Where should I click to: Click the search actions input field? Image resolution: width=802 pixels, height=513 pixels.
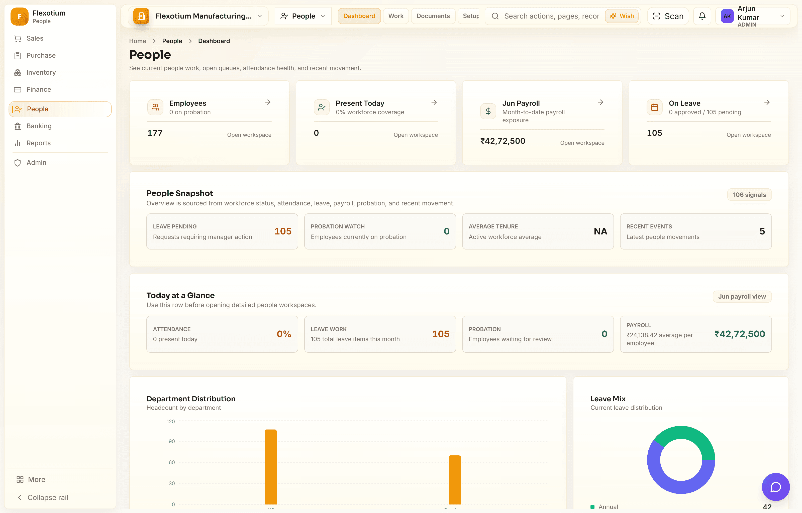552,16
